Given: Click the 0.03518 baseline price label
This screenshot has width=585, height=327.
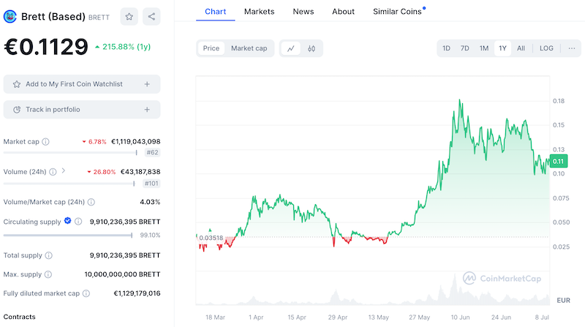Looking at the screenshot, I should (x=211, y=238).
